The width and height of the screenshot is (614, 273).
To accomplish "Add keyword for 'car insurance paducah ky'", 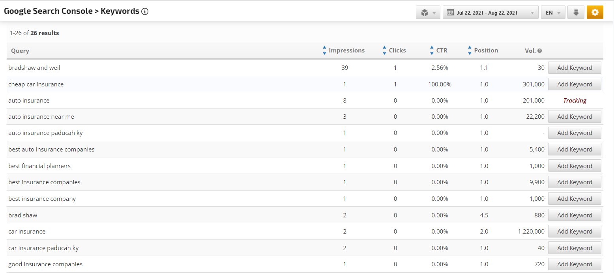I will coord(575,248).
